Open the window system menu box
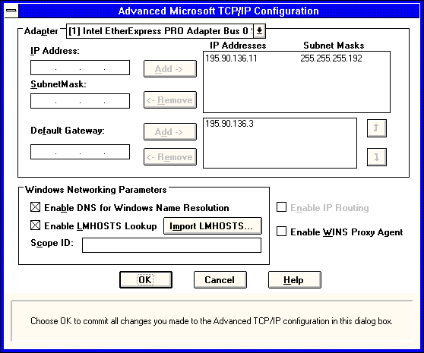Image resolution: width=424 pixels, height=353 pixels. (11, 11)
